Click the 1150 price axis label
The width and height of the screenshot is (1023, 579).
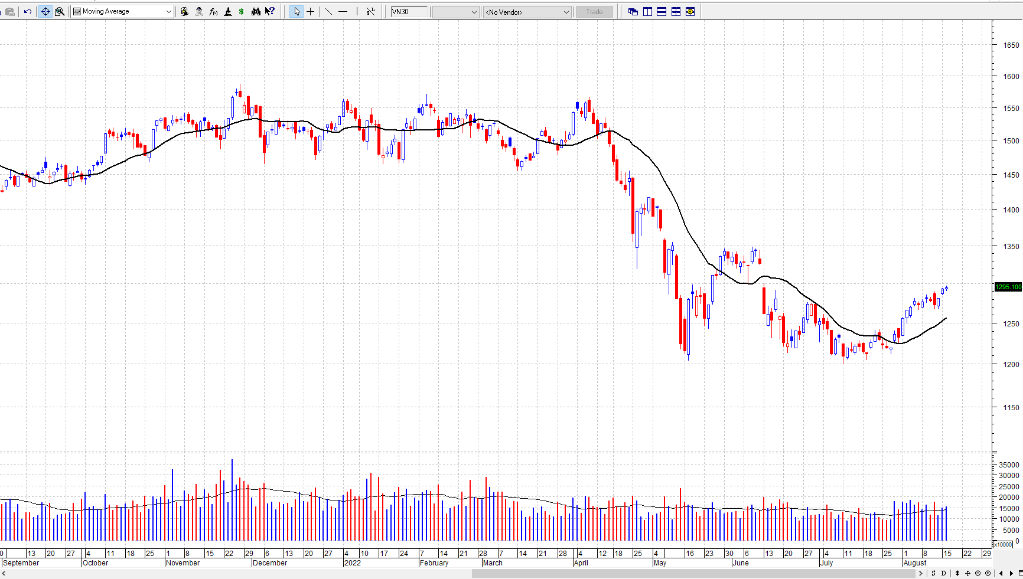click(1011, 407)
